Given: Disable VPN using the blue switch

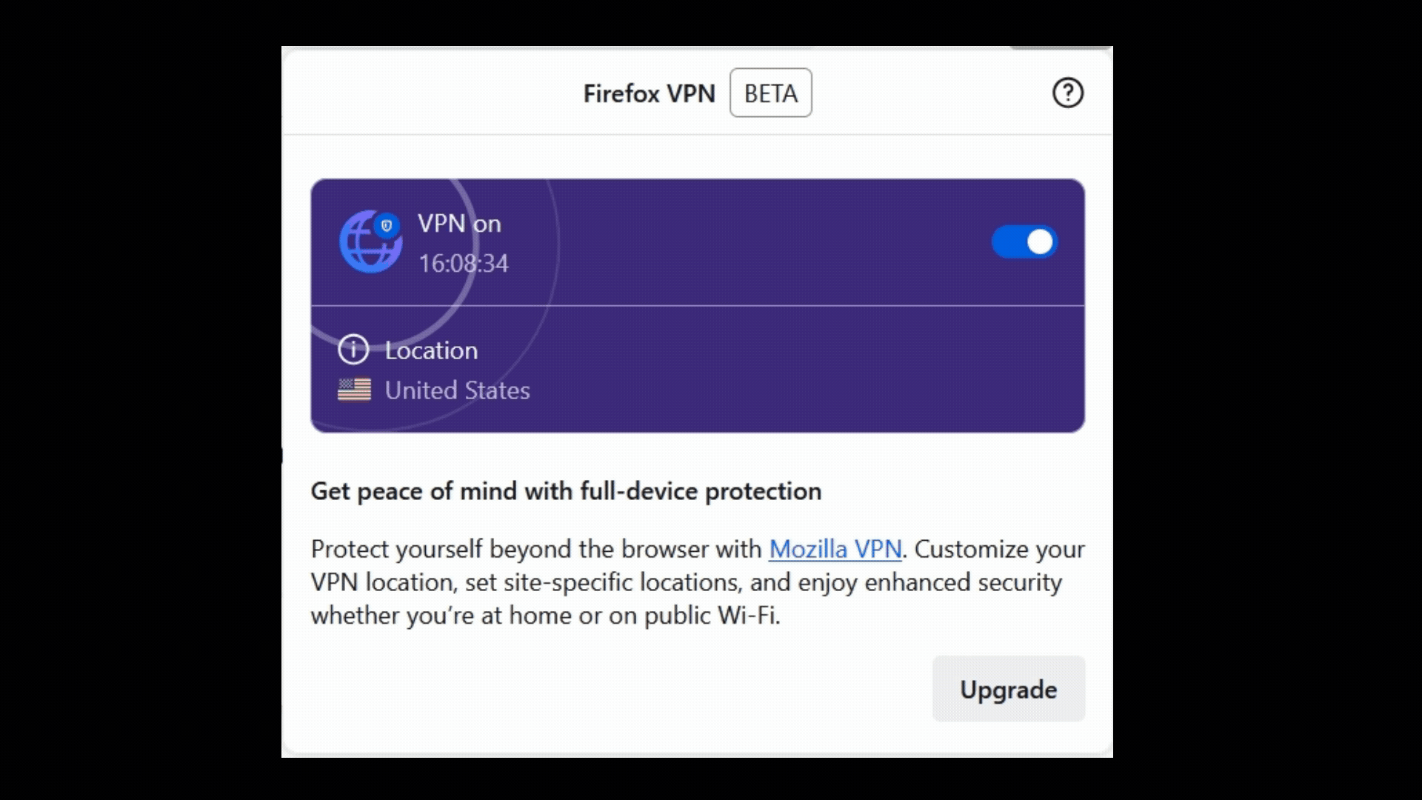Looking at the screenshot, I should [x=1024, y=241].
